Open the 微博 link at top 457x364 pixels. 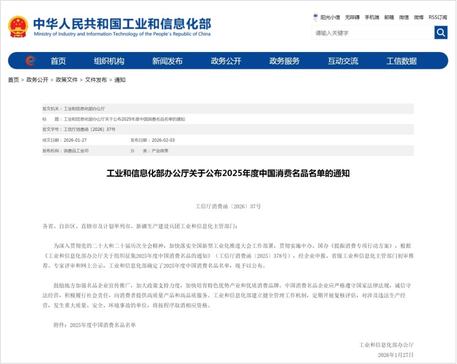(419, 17)
